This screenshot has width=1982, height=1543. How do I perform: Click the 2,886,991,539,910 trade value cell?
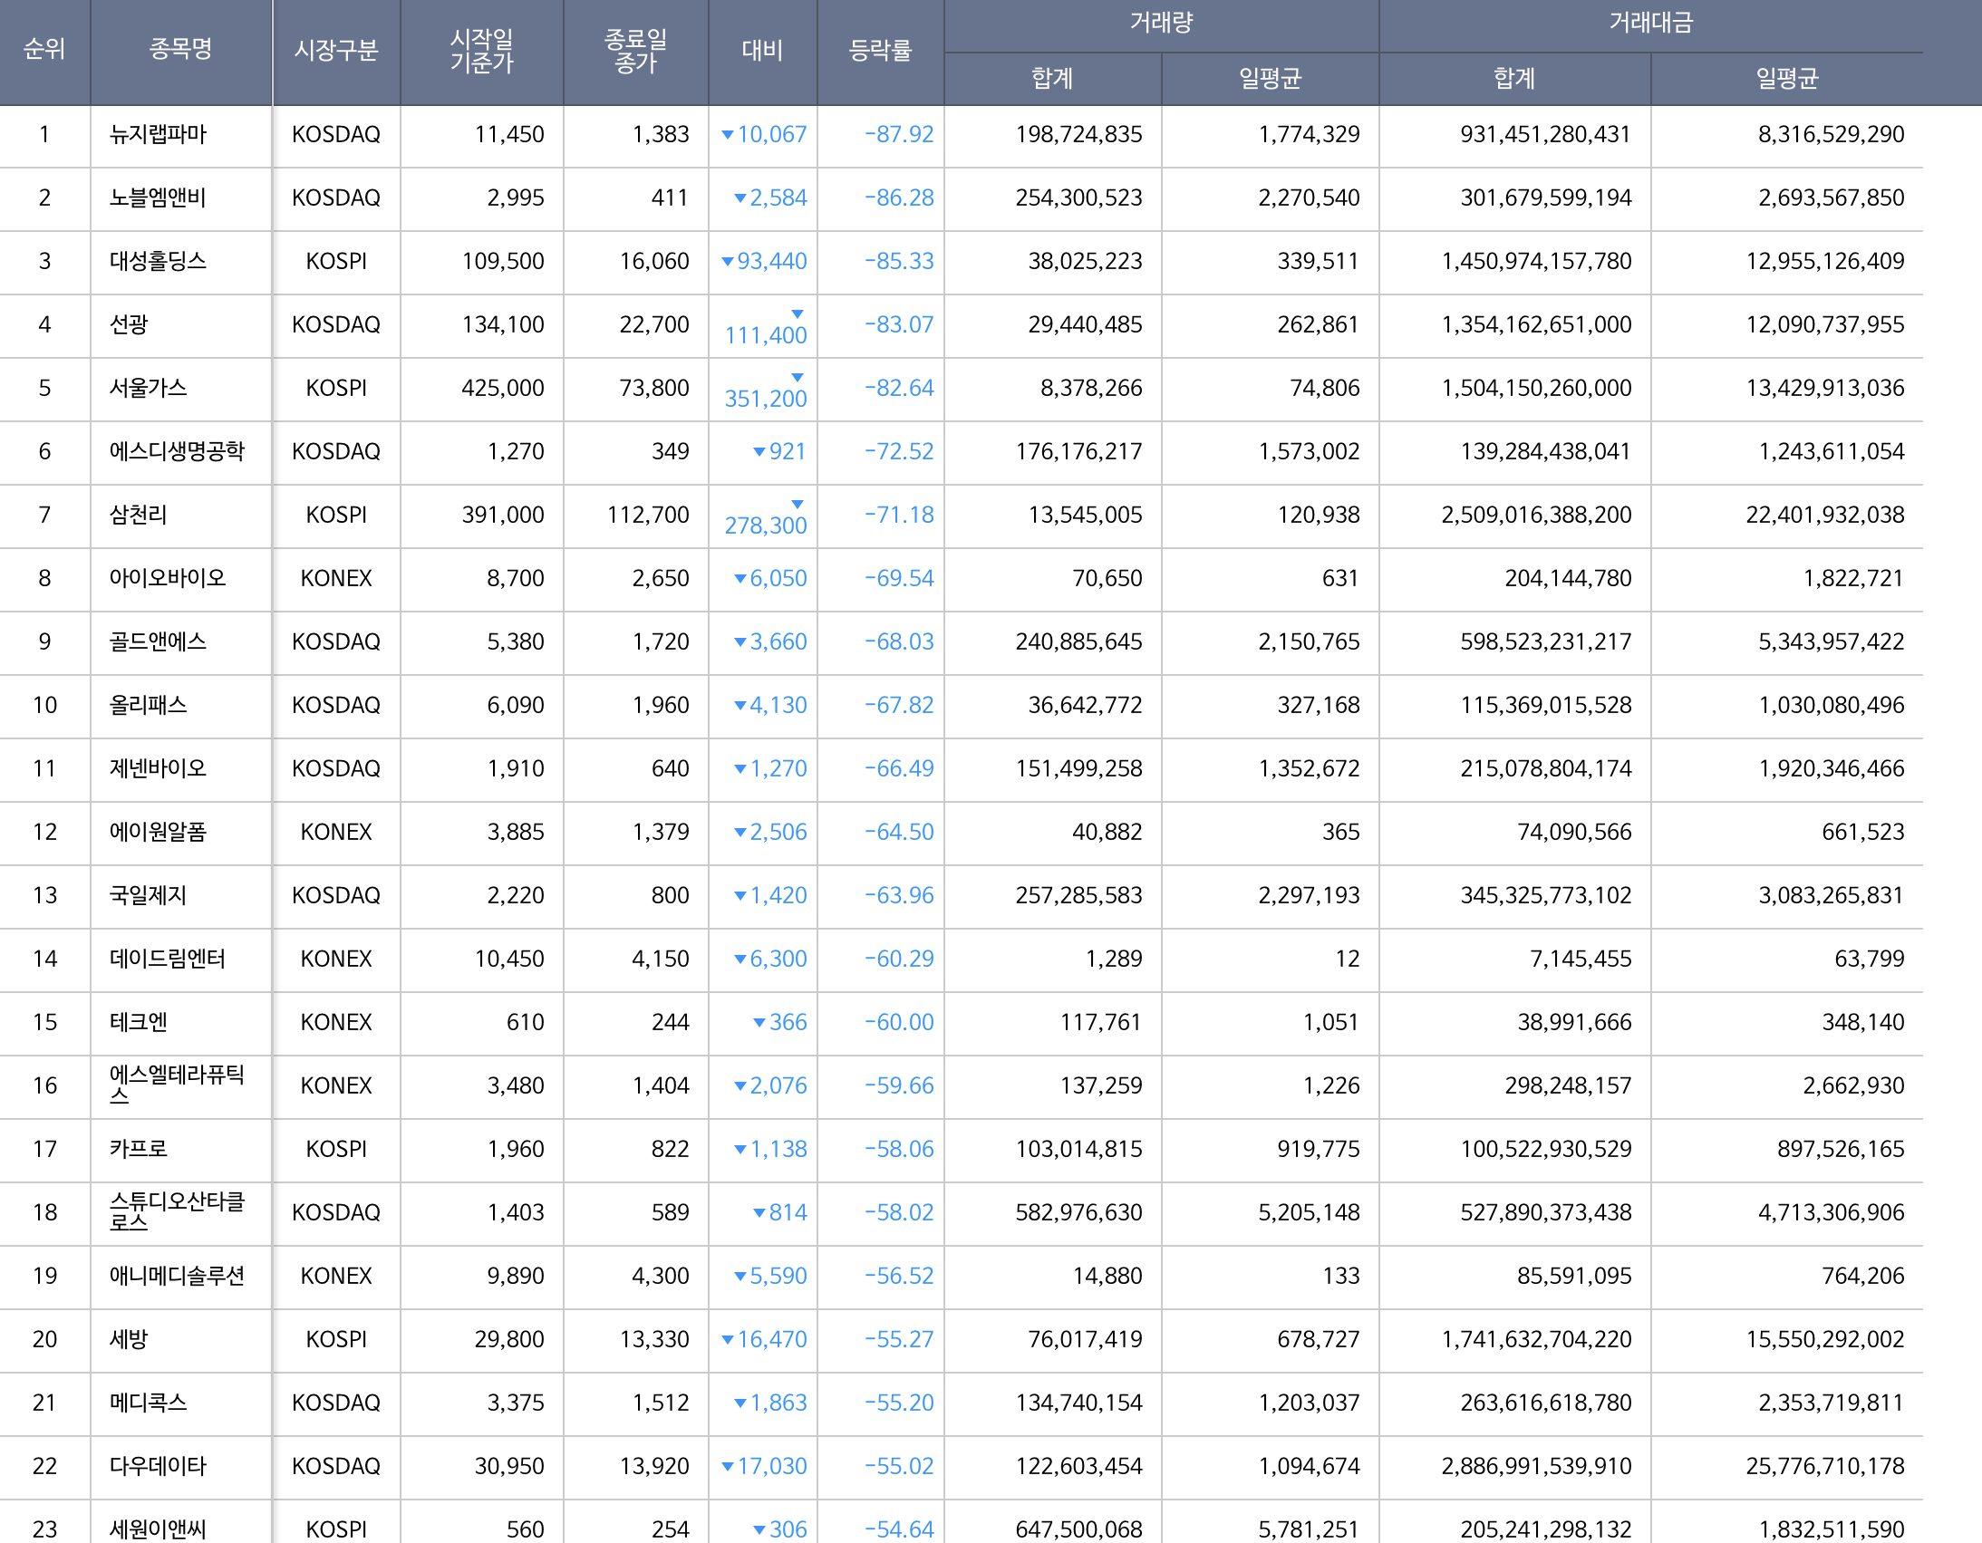tap(1535, 1468)
